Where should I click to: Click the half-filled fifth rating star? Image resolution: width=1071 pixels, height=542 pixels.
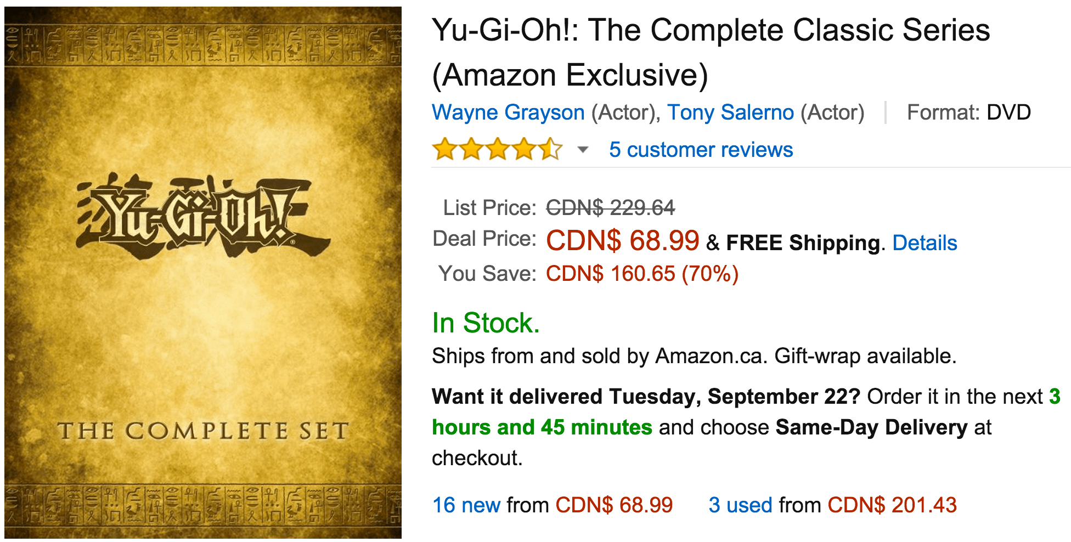point(550,149)
